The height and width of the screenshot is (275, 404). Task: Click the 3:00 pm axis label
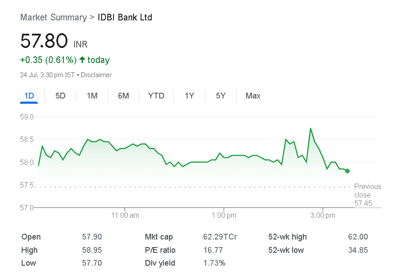click(x=323, y=216)
